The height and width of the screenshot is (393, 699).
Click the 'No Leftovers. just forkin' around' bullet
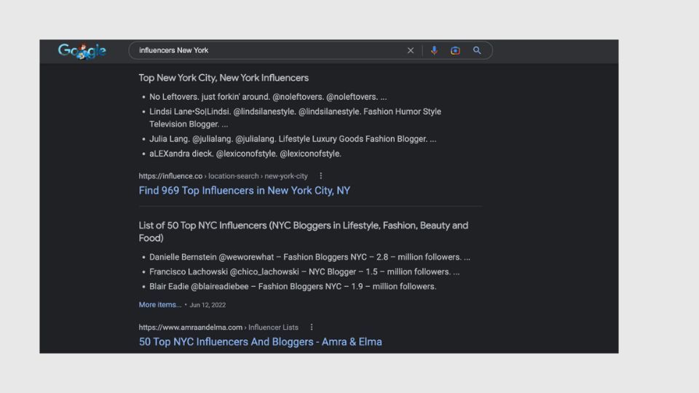point(268,97)
